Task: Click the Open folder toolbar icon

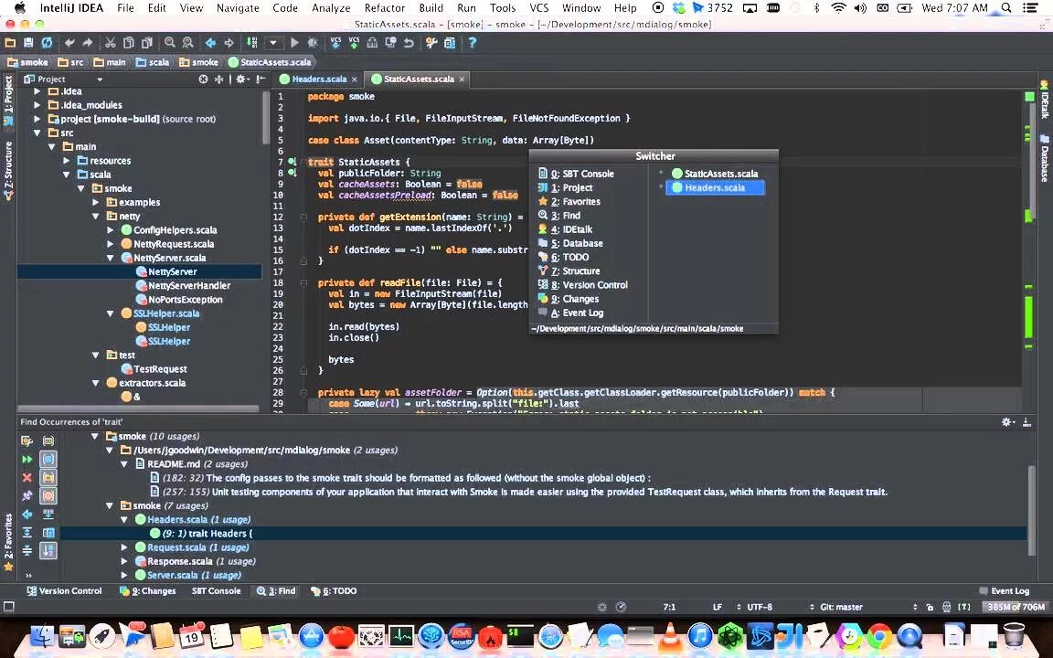Action: [x=10, y=43]
